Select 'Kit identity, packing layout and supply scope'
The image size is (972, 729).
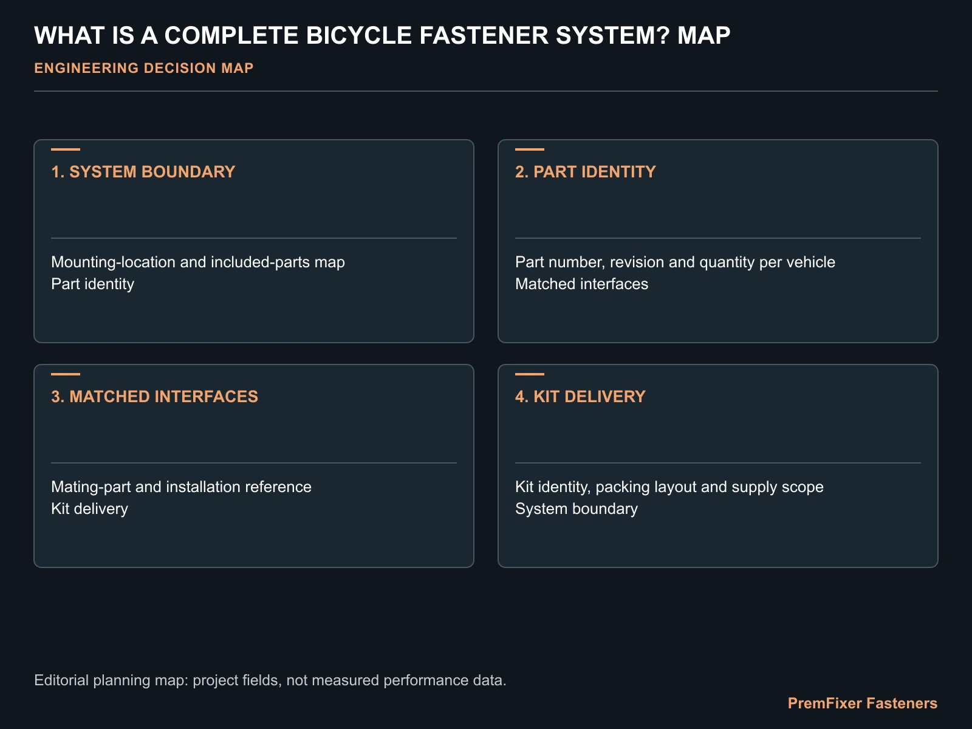coord(669,487)
